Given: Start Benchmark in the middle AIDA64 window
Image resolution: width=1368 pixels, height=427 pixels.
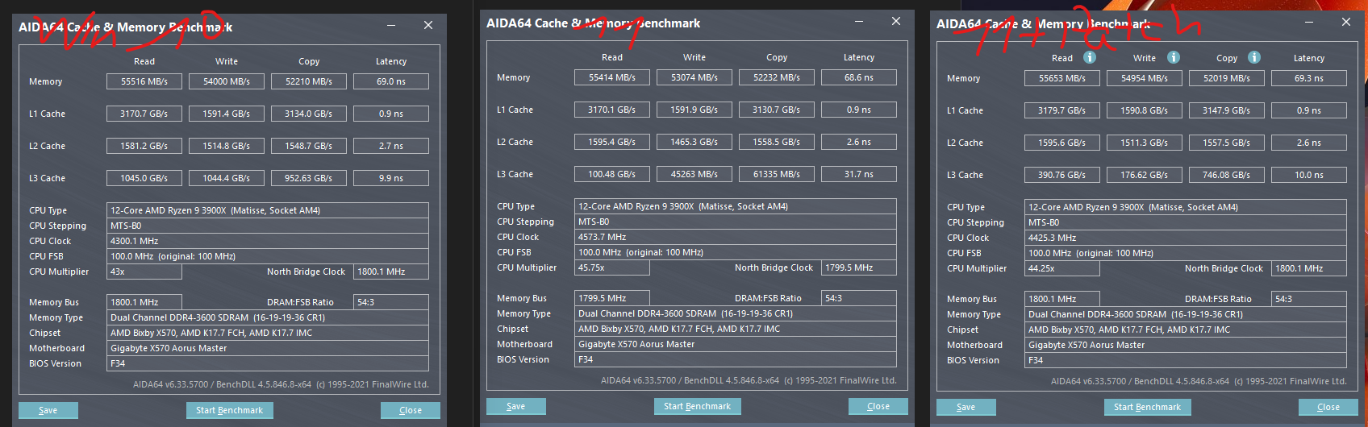Looking at the screenshot, I should pyautogui.click(x=698, y=406).
